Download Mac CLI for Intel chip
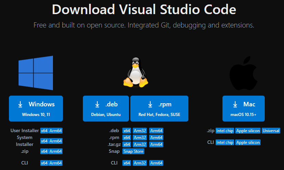Viewport: 284px width, 170px height. tap(225, 142)
